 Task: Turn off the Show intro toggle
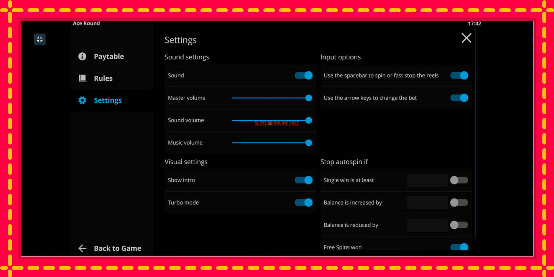(304, 180)
